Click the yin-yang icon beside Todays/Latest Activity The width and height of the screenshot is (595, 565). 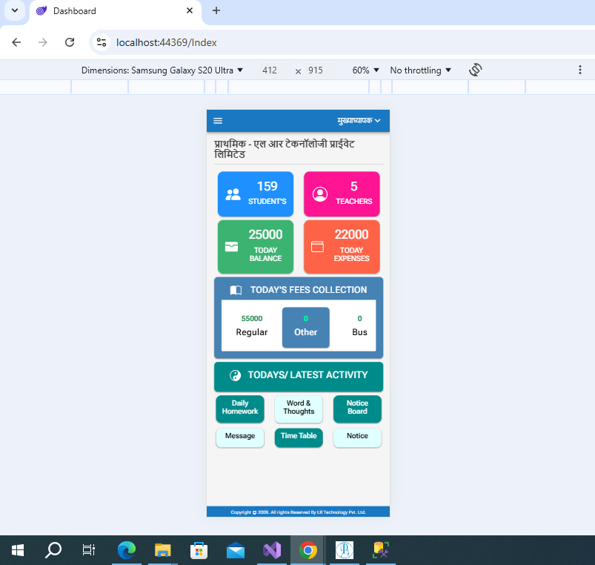click(x=236, y=375)
